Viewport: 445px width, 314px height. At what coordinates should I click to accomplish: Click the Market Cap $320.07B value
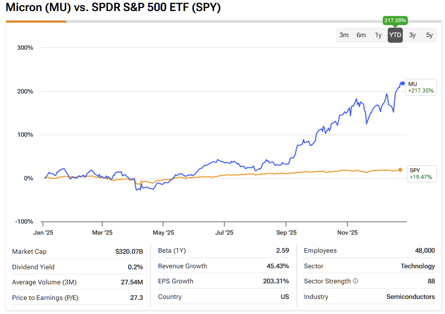coord(129,251)
